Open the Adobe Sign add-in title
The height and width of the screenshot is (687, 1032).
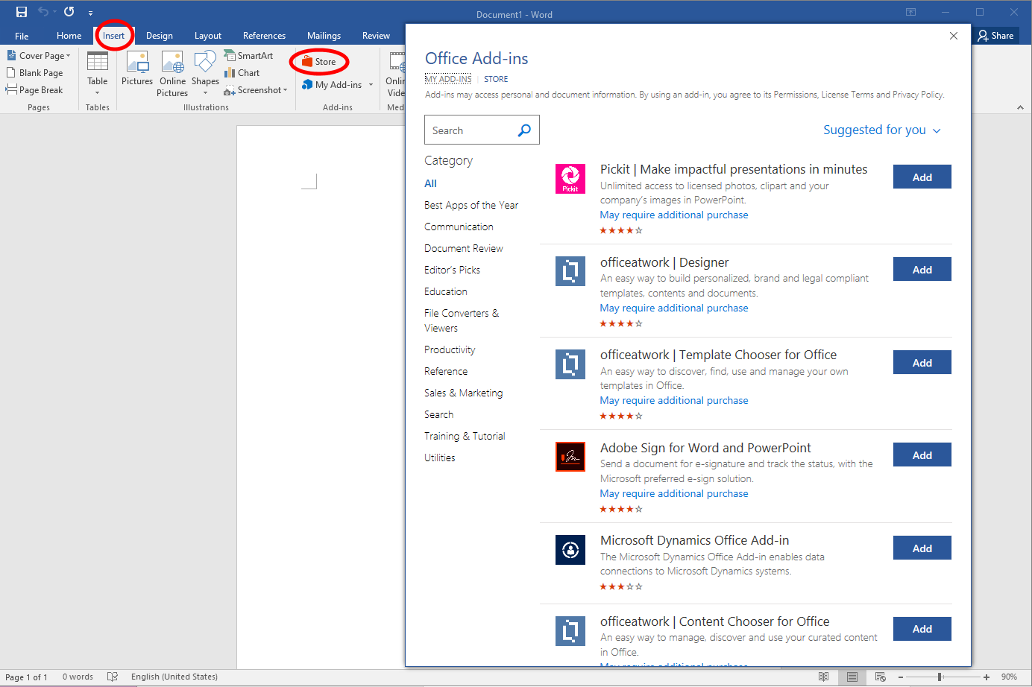point(705,448)
